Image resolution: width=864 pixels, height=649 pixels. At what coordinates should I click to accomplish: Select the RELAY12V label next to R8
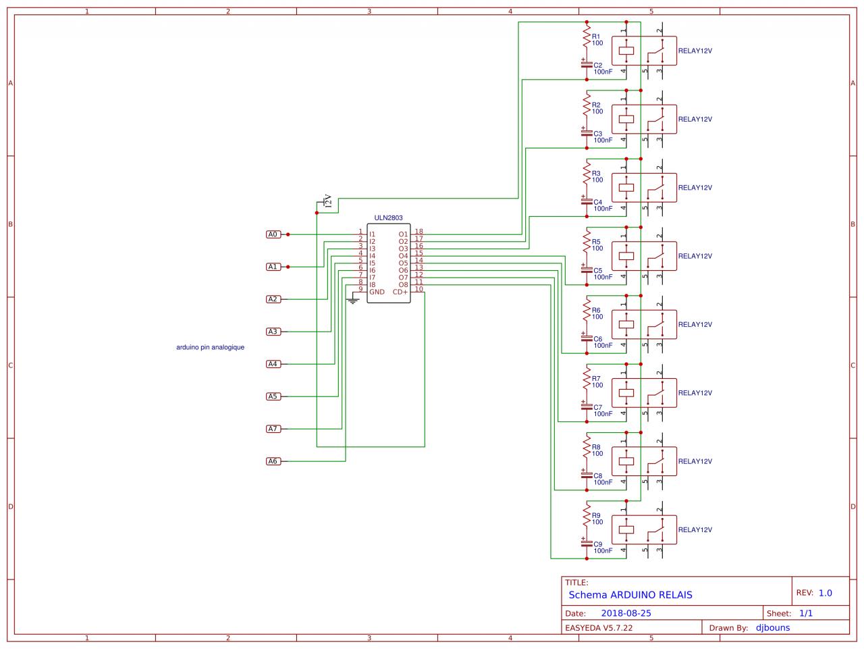[x=695, y=461]
